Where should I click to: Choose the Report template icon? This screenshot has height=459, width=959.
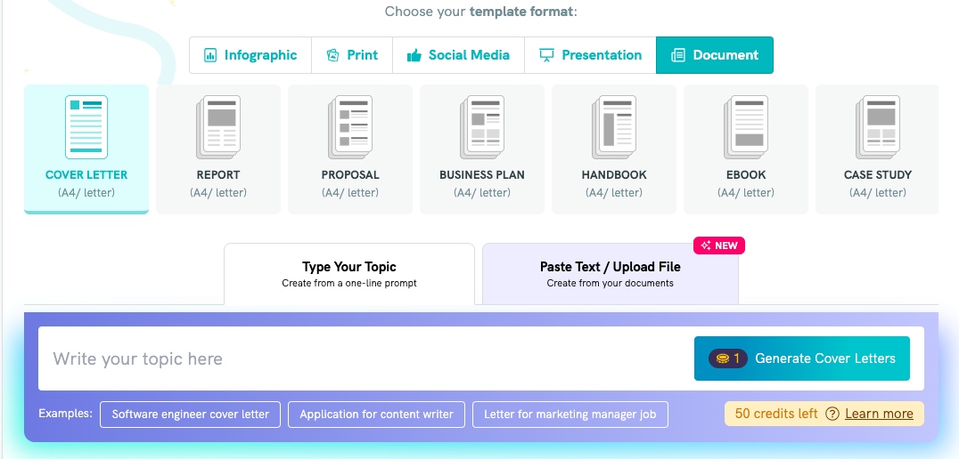point(217,127)
